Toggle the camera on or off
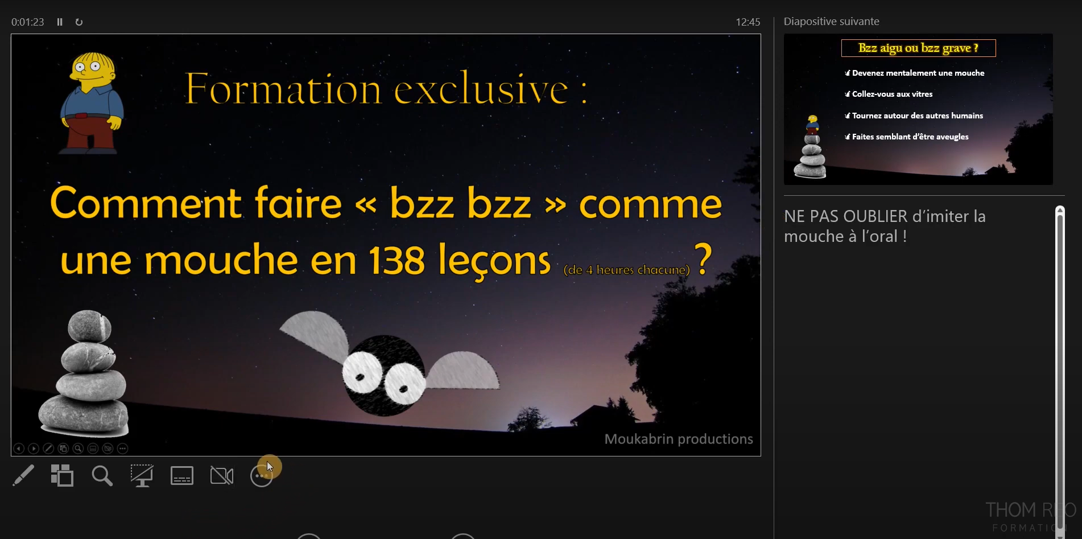 (x=222, y=476)
